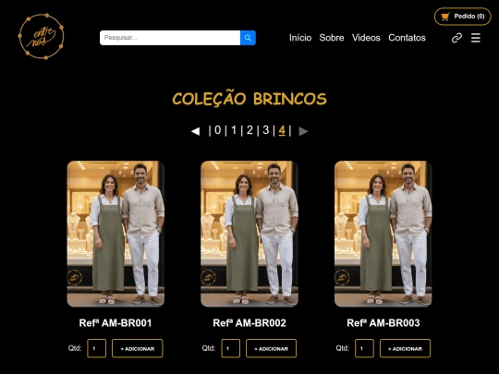
Task: Click quantity field for AM-BR003
Action: pos(364,348)
